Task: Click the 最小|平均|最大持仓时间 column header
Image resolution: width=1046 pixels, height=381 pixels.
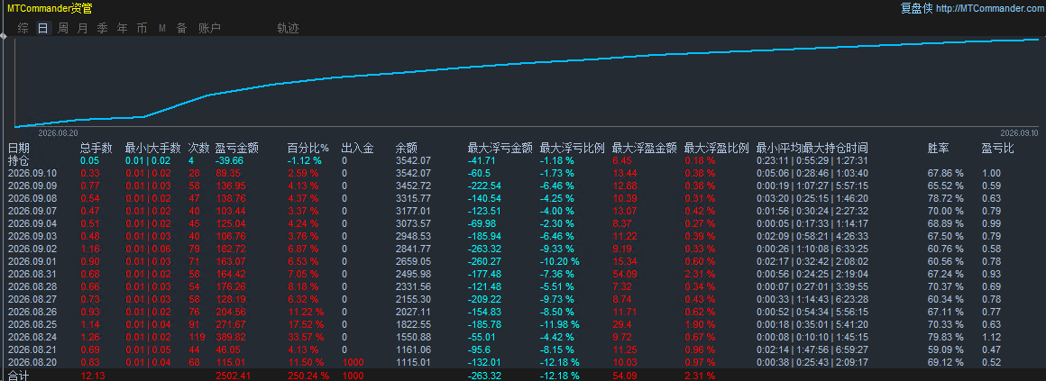Action: pyautogui.click(x=812, y=148)
